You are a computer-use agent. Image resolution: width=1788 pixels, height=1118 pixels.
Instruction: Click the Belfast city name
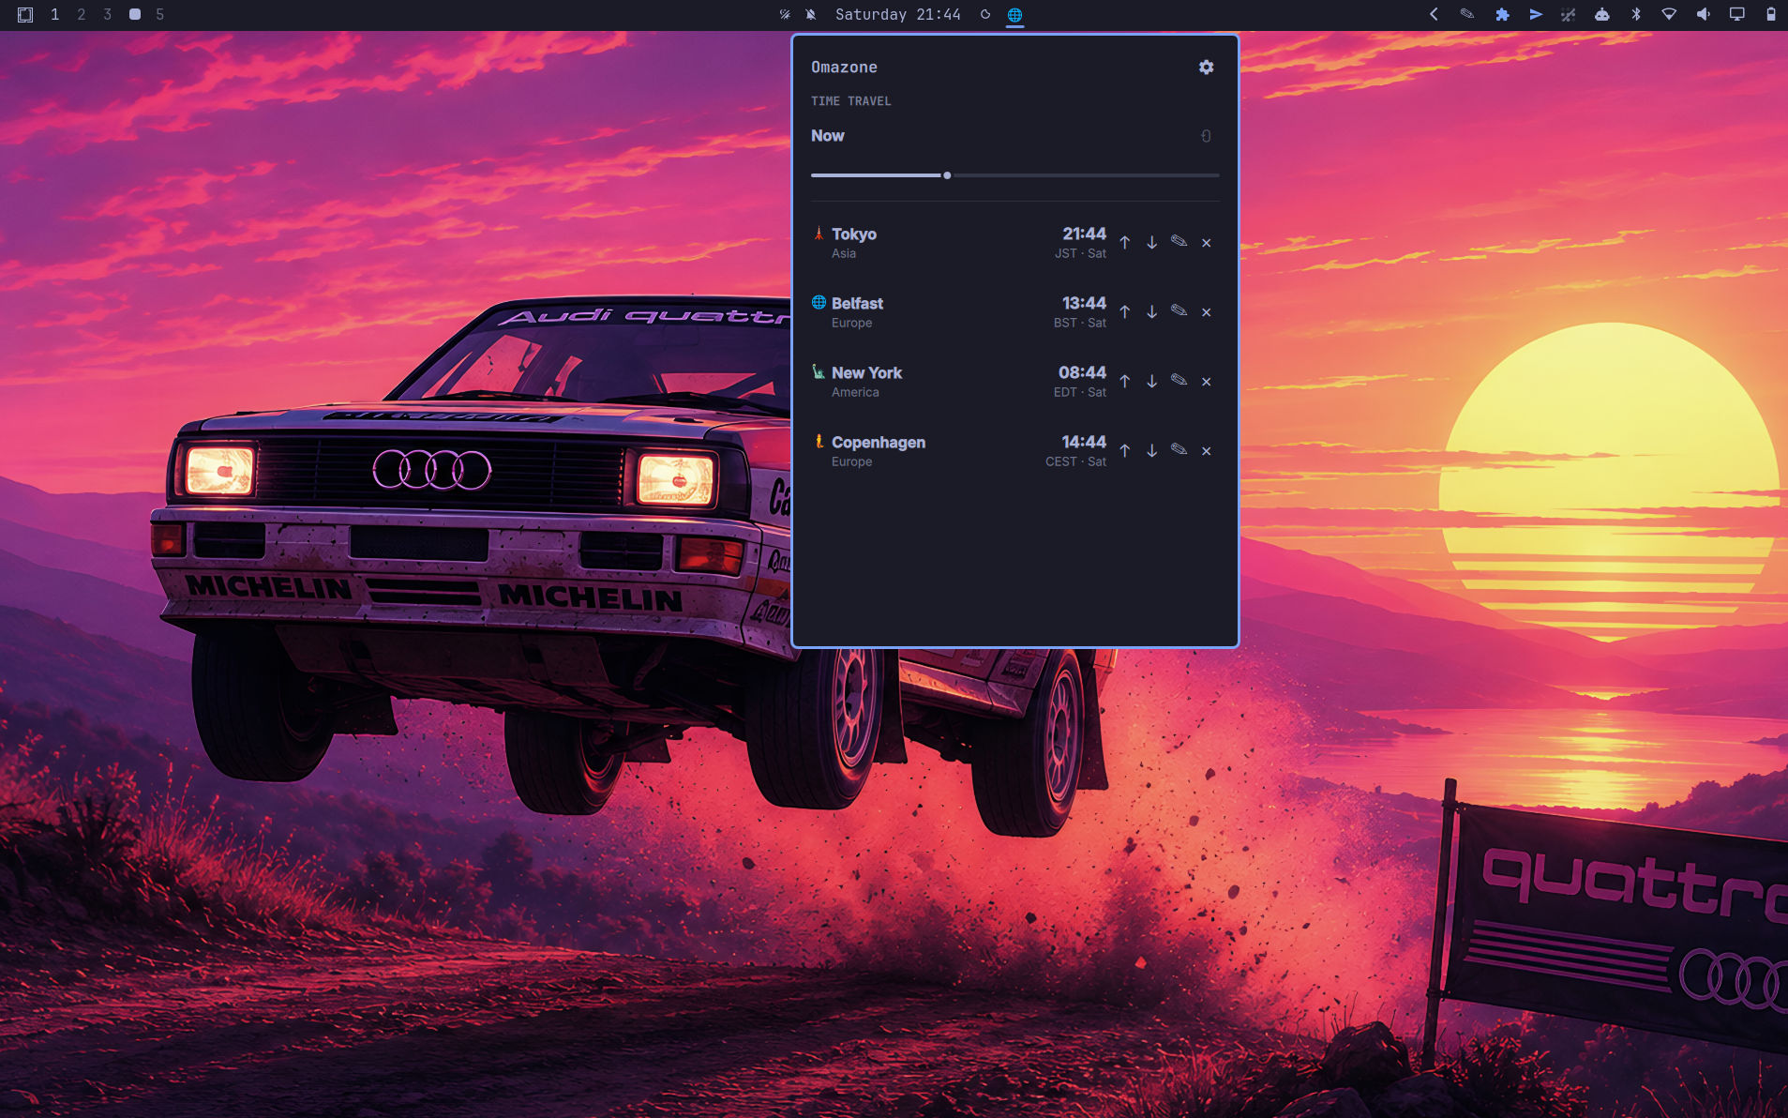[857, 304]
